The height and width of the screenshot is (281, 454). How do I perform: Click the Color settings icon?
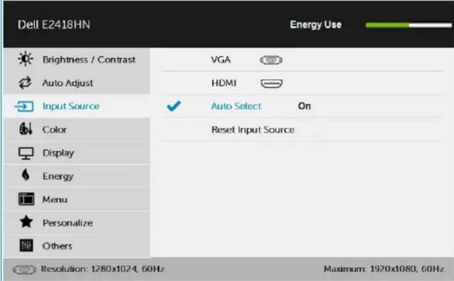pos(25,129)
